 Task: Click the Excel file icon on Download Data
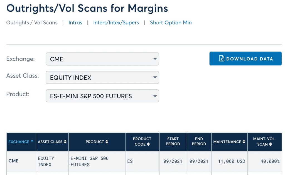[x=222, y=59]
